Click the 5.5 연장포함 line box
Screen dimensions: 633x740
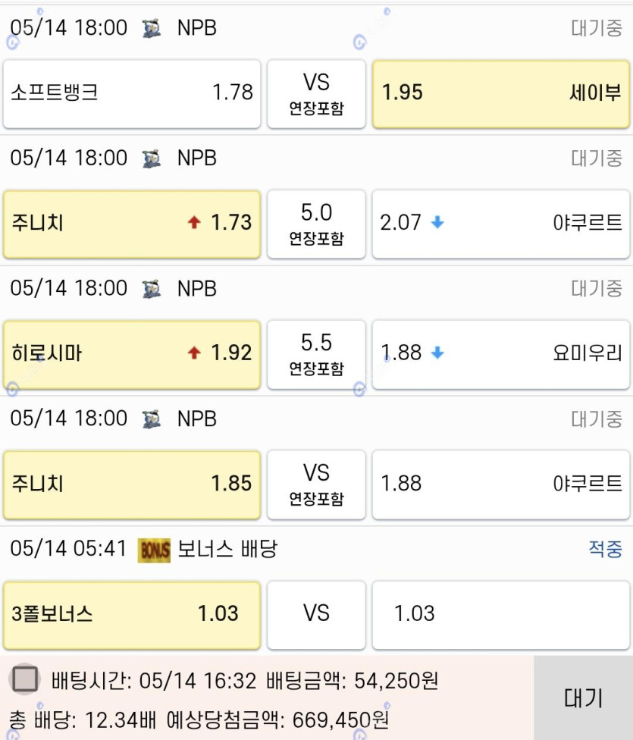[x=316, y=354]
